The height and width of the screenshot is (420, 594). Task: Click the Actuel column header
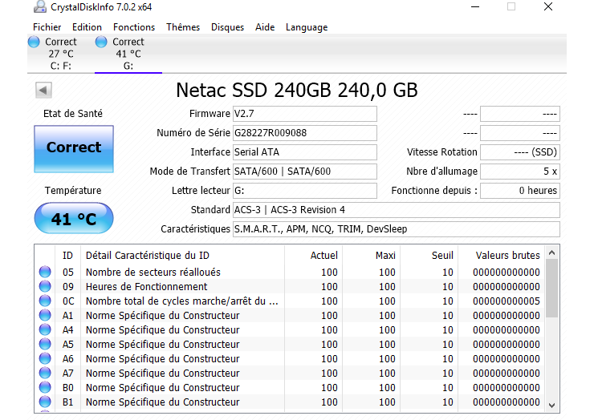pyautogui.click(x=314, y=256)
